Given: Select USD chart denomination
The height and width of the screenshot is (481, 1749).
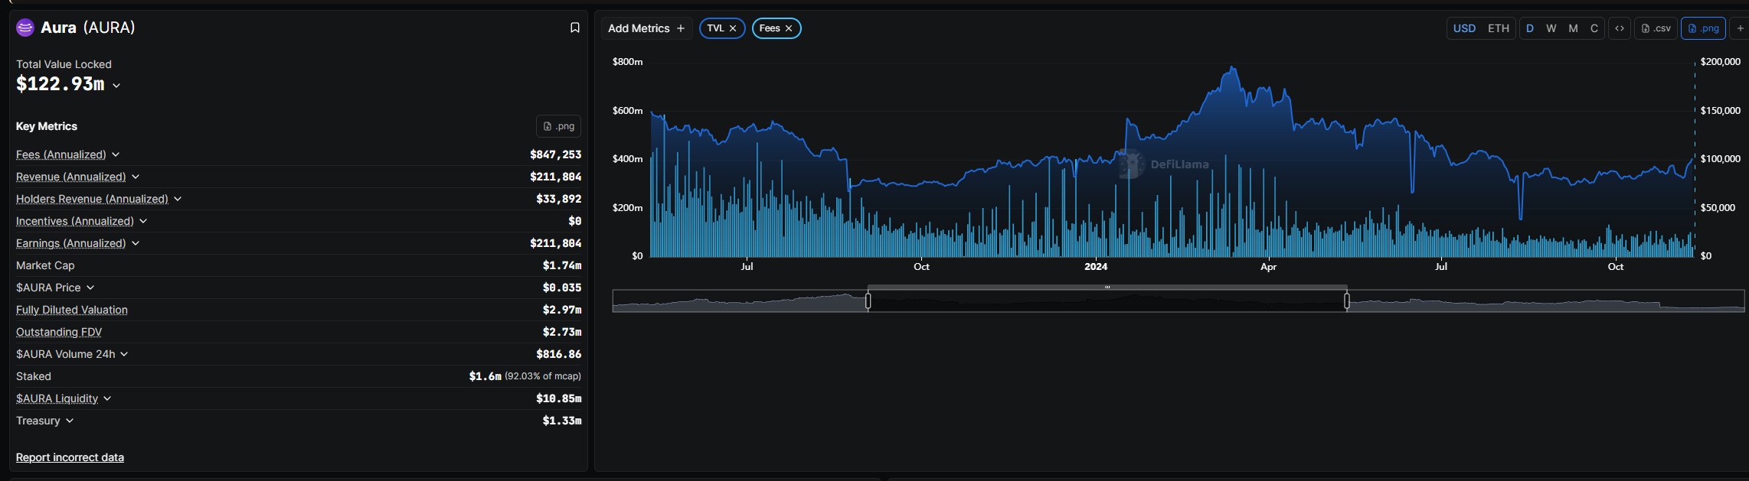Looking at the screenshot, I should (1464, 28).
